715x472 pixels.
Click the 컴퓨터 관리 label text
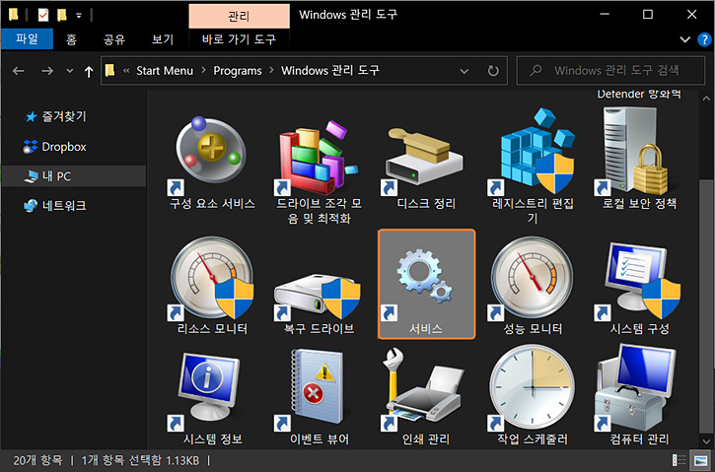tap(639, 439)
